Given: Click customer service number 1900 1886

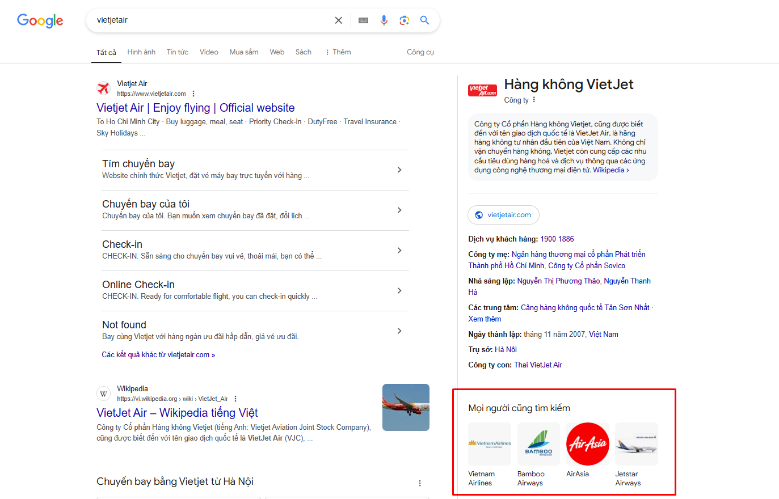Looking at the screenshot, I should 557,239.
